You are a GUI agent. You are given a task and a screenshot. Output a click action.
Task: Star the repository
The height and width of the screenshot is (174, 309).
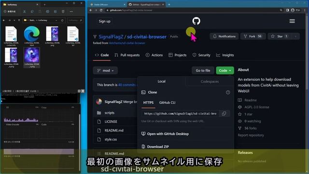[280, 36]
